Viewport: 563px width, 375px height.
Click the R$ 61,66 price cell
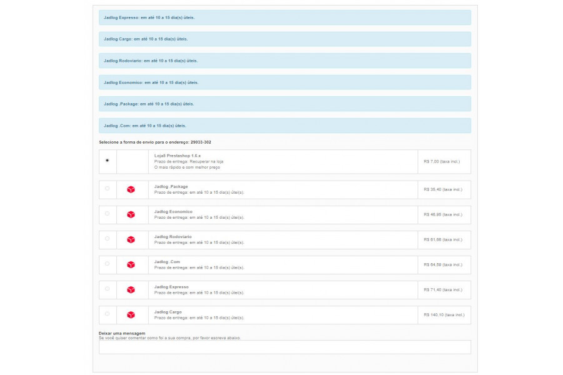point(444,240)
